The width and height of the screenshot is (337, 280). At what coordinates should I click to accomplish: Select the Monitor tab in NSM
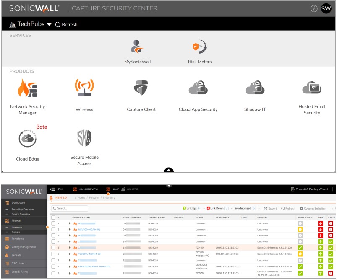click(x=130, y=189)
